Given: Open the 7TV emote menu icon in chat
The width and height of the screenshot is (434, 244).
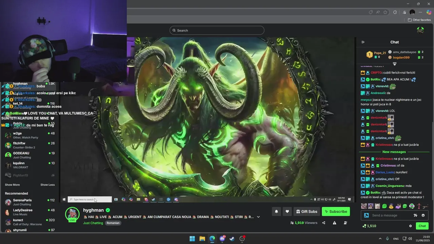Looking at the screenshot, I should coord(415,215).
